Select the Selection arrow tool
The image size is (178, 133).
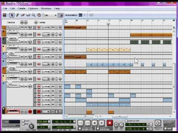(12, 15)
